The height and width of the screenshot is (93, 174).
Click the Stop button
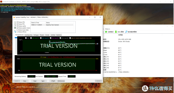tap(25, 81)
